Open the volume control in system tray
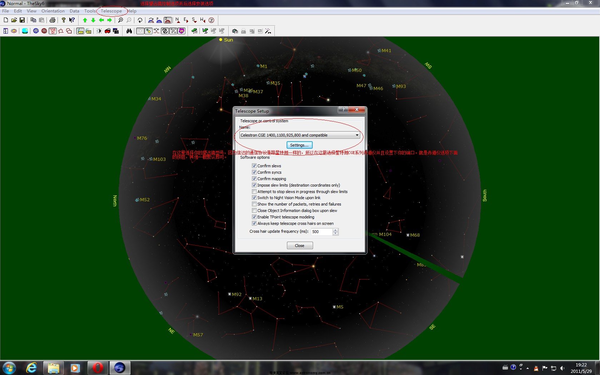 (562, 368)
